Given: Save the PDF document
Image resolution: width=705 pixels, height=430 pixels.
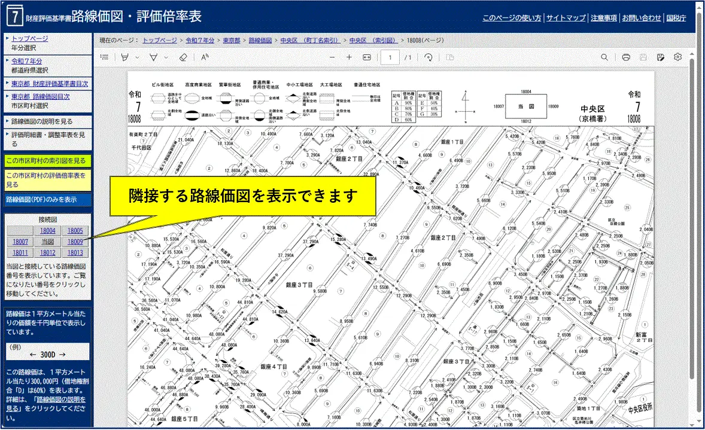Looking at the screenshot, I should pyautogui.click(x=643, y=57).
